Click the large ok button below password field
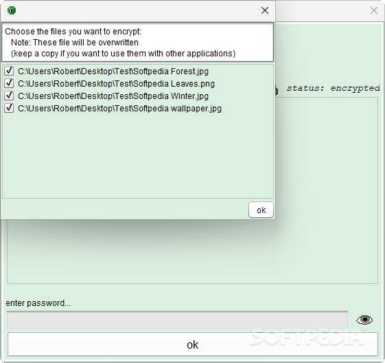The height and width of the screenshot is (363, 385). click(x=192, y=344)
